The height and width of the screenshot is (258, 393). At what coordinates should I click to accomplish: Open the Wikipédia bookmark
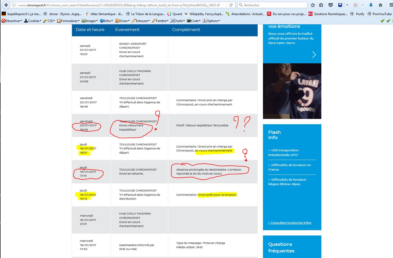tap(204, 14)
